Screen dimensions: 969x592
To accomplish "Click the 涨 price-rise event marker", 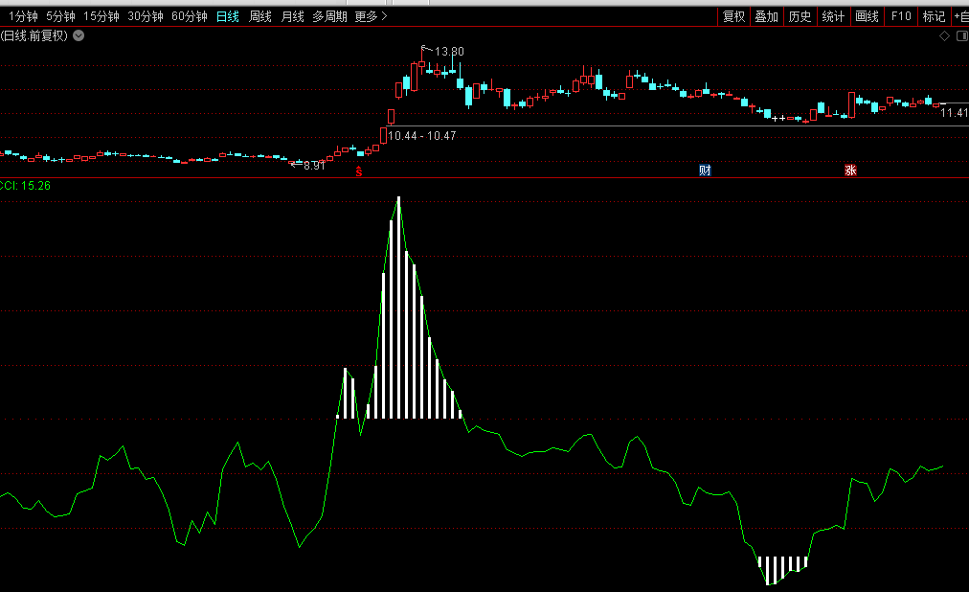I will 850,171.
